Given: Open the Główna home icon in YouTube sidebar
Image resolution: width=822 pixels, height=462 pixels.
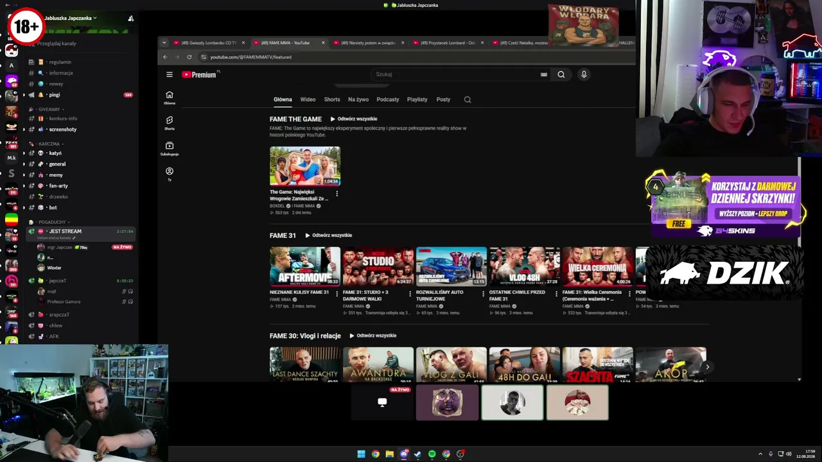Looking at the screenshot, I should pyautogui.click(x=170, y=97).
